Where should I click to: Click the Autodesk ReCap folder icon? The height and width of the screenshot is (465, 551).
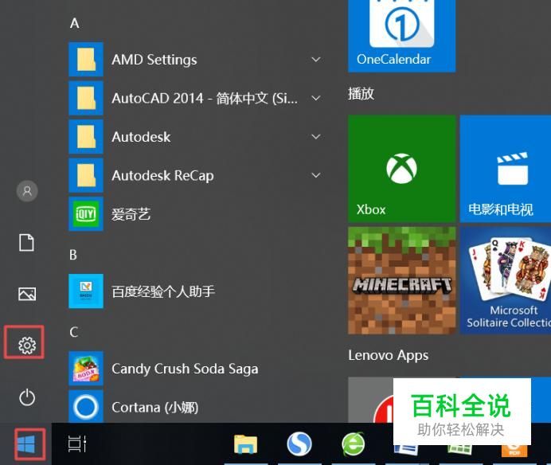(x=86, y=175)
